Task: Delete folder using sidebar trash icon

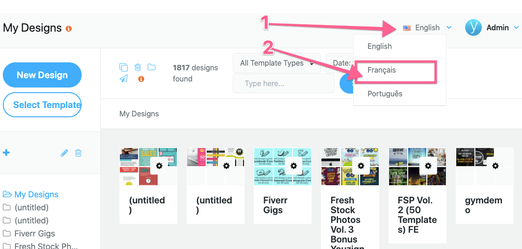Action: click(78, 153)
